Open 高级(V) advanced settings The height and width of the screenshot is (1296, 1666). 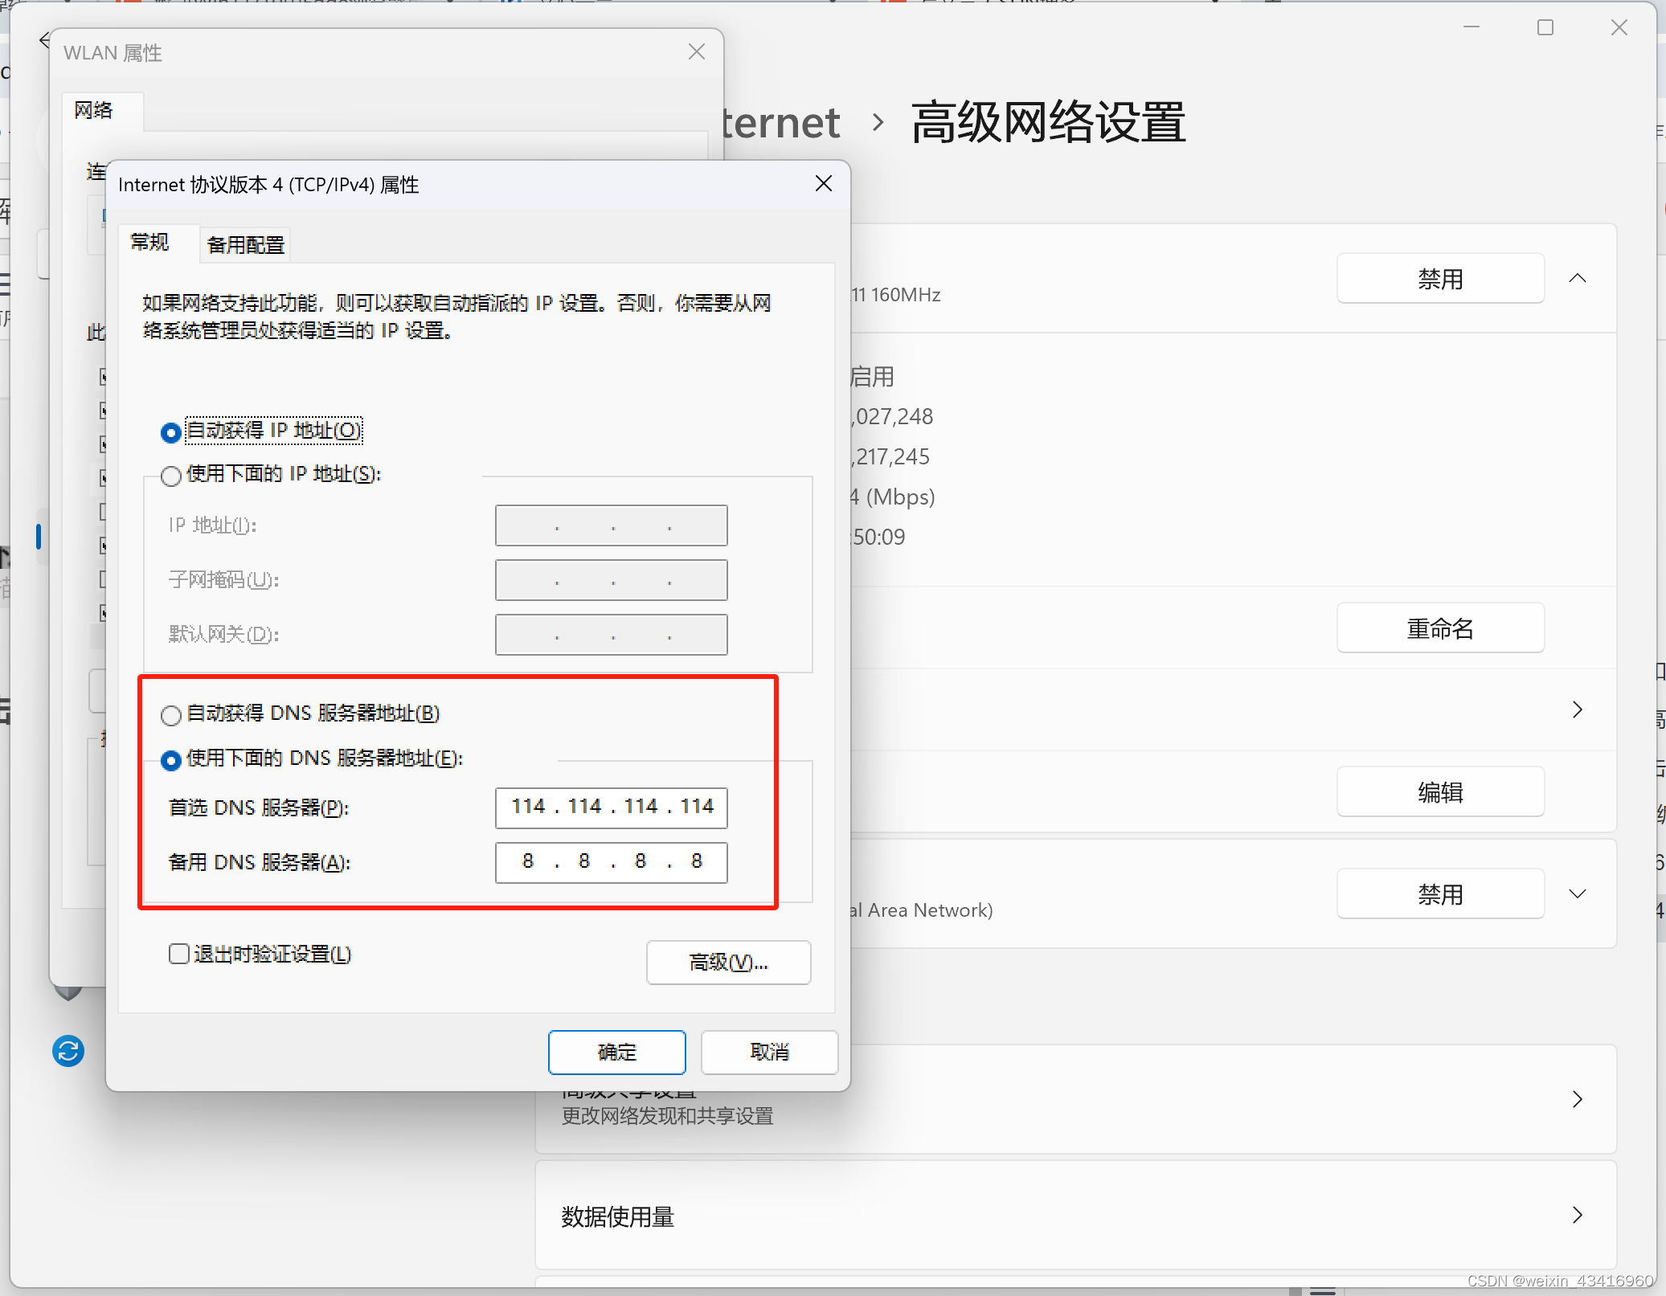728,962
